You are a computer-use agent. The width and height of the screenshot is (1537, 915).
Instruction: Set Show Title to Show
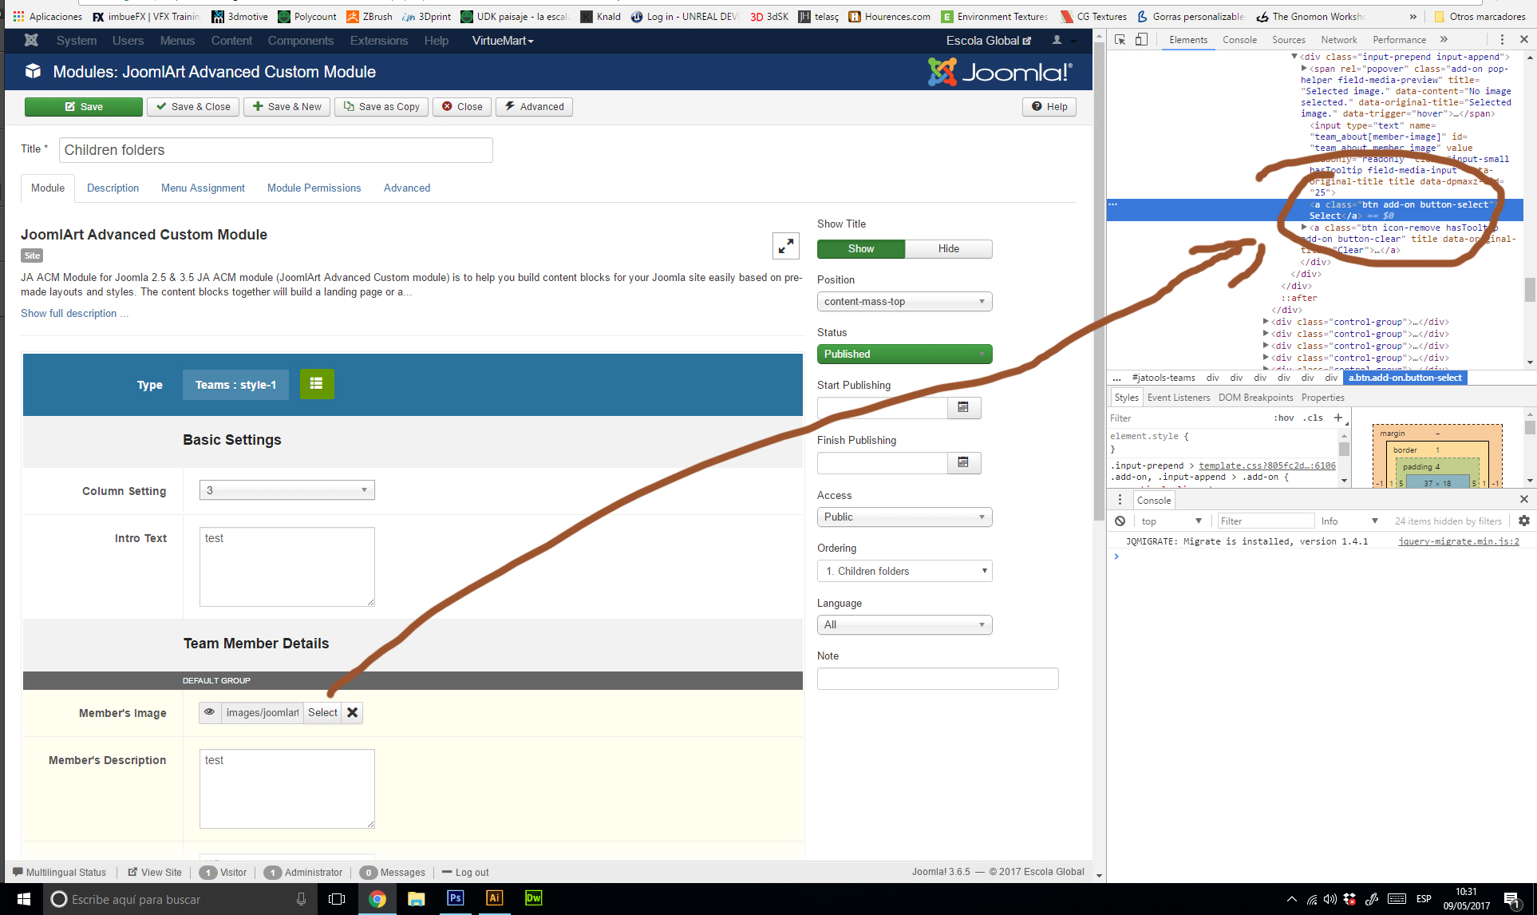pyautogui.click(x=860, y=249)
